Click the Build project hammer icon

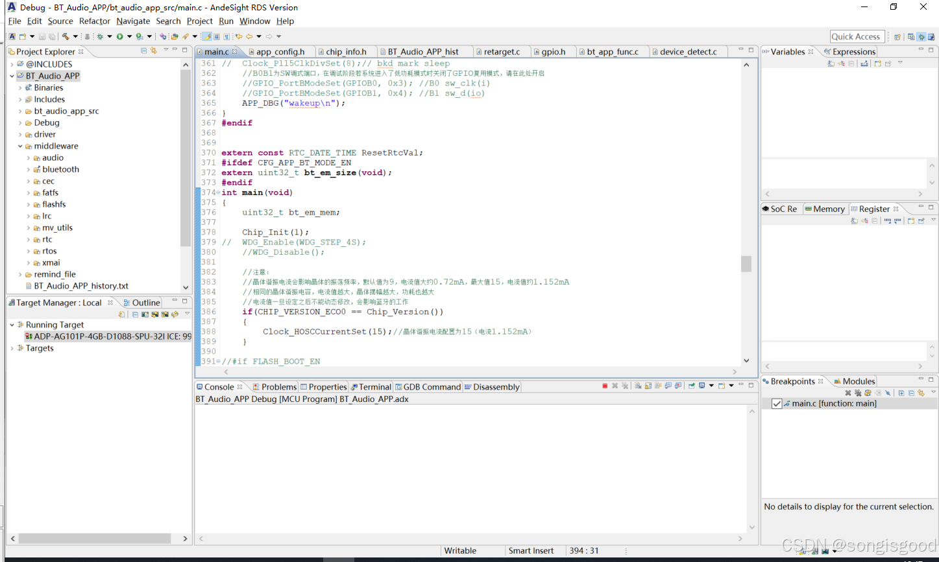66,38
